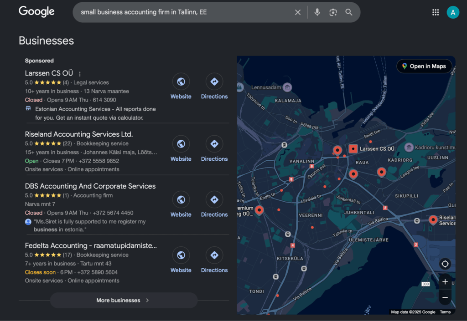
Task: Expand the More businesses list
Action: click(x=123, y=301)
